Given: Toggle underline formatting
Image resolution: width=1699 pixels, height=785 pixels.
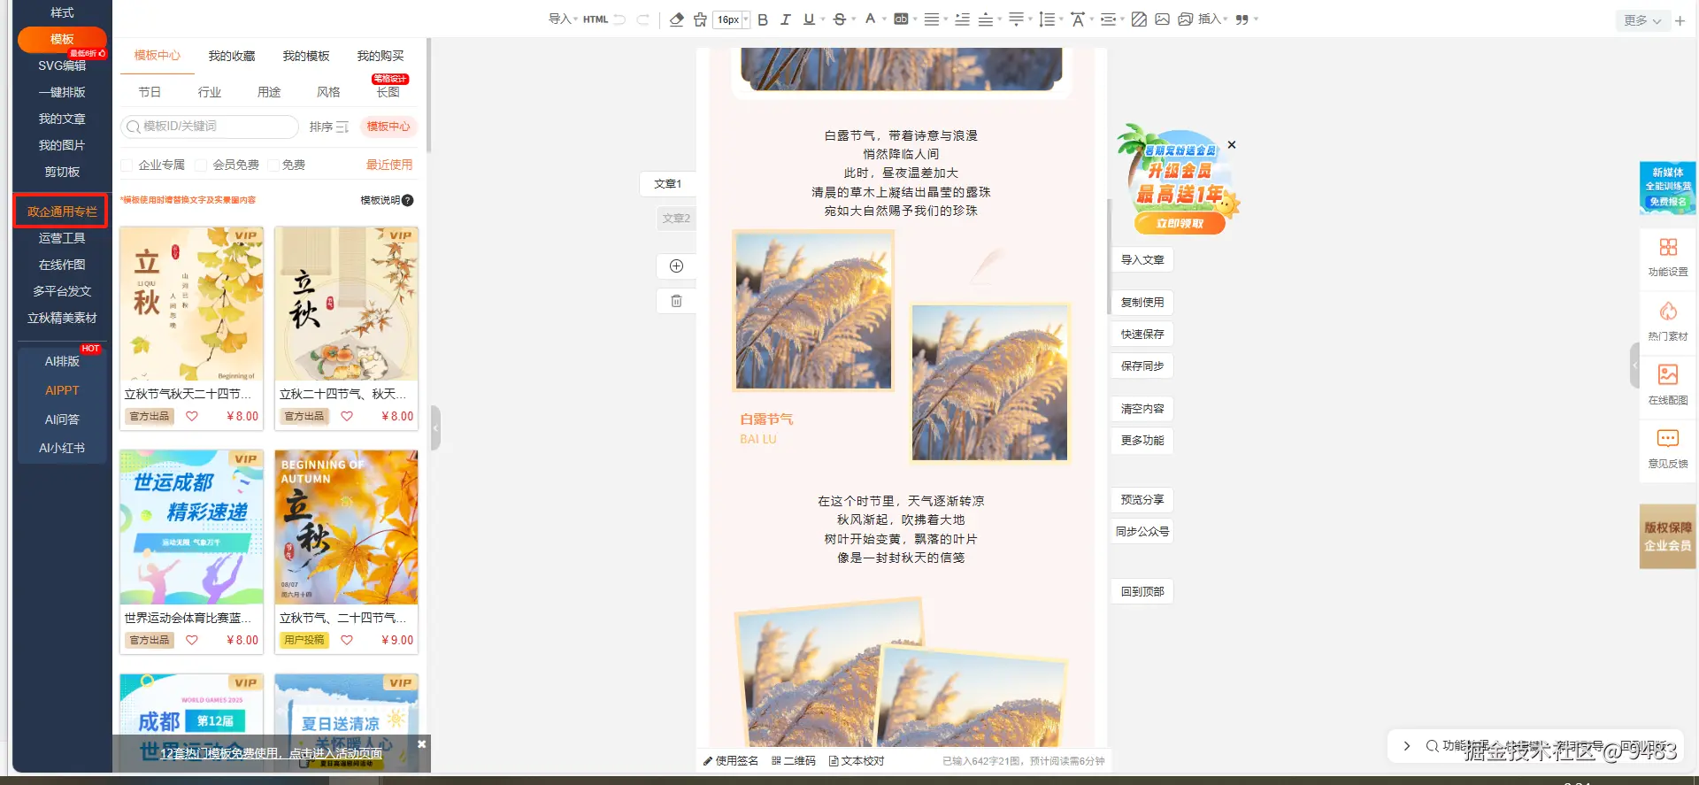Looking at the screenshot, I should click(809, 19).
